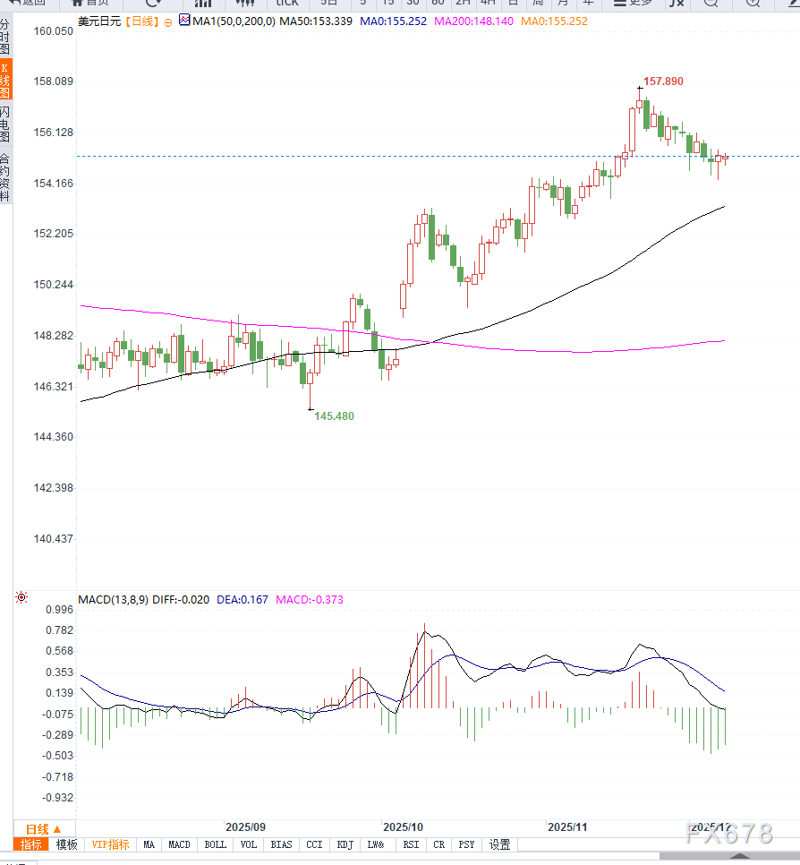Open the 闪电图 side tab

(5, 124)
